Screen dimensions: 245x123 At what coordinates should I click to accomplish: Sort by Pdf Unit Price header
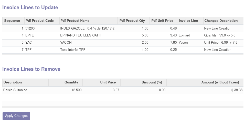tap(162, 21)
